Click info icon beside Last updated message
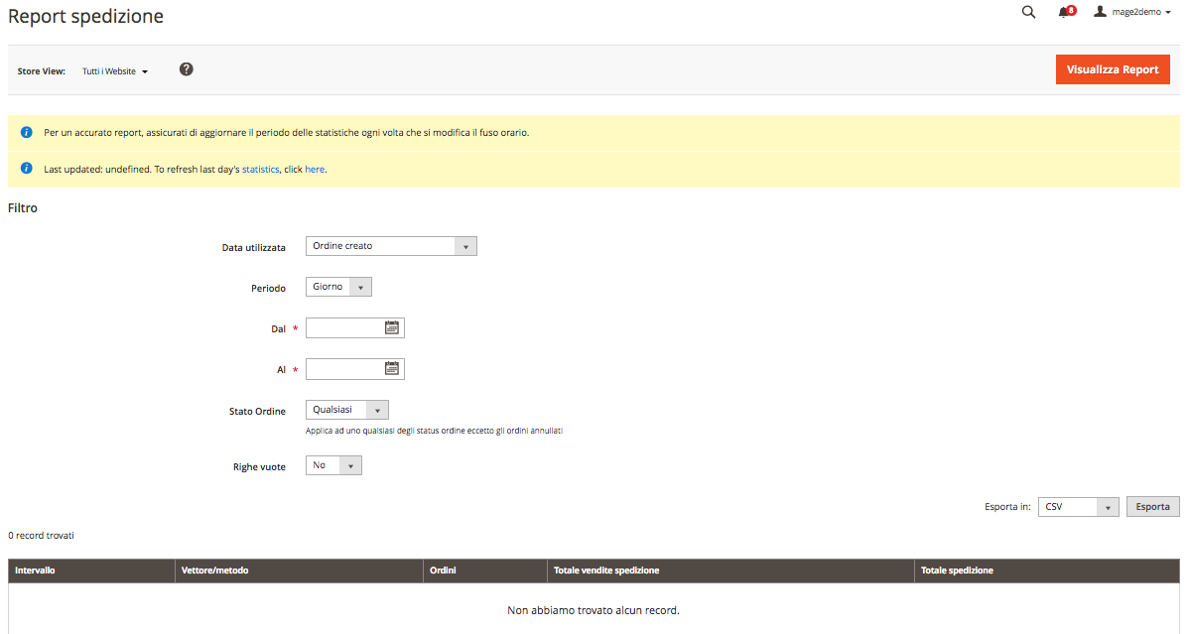 point(27,169)
